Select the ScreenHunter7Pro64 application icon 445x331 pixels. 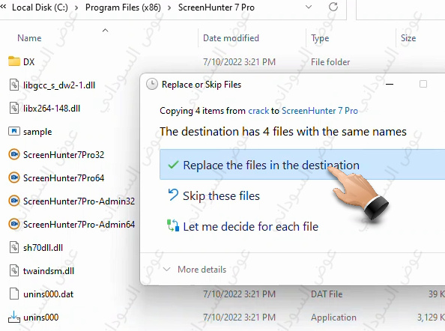[x=14, y=177]
